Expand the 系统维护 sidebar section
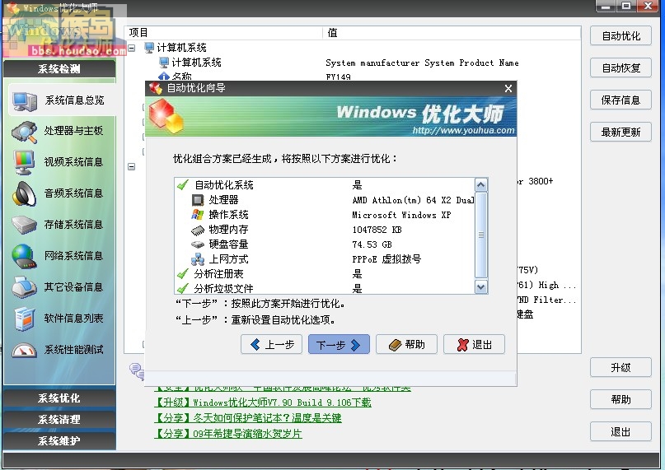The image size is (665, 470). [59, 440]
